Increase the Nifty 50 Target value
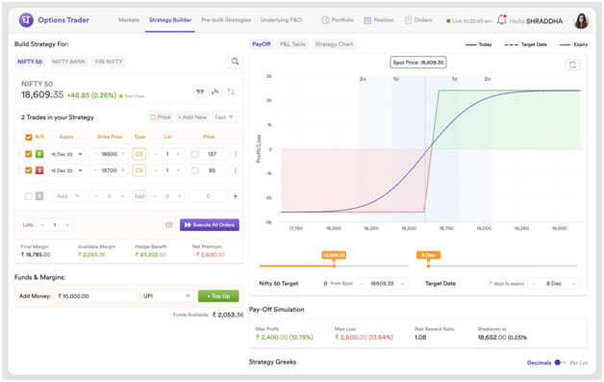 tap(402, 283)
